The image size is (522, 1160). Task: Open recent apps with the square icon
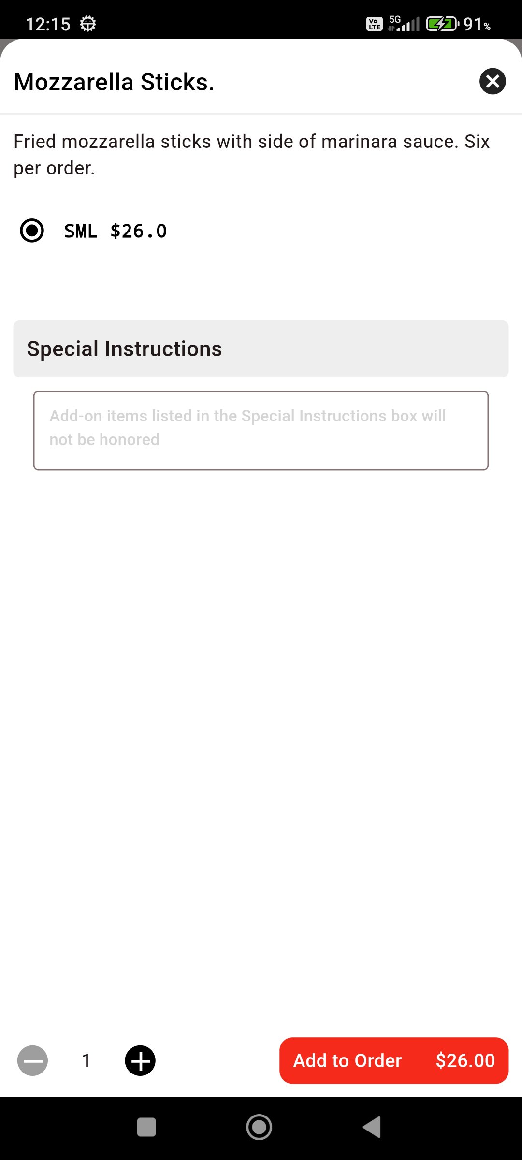point(146,1127)
